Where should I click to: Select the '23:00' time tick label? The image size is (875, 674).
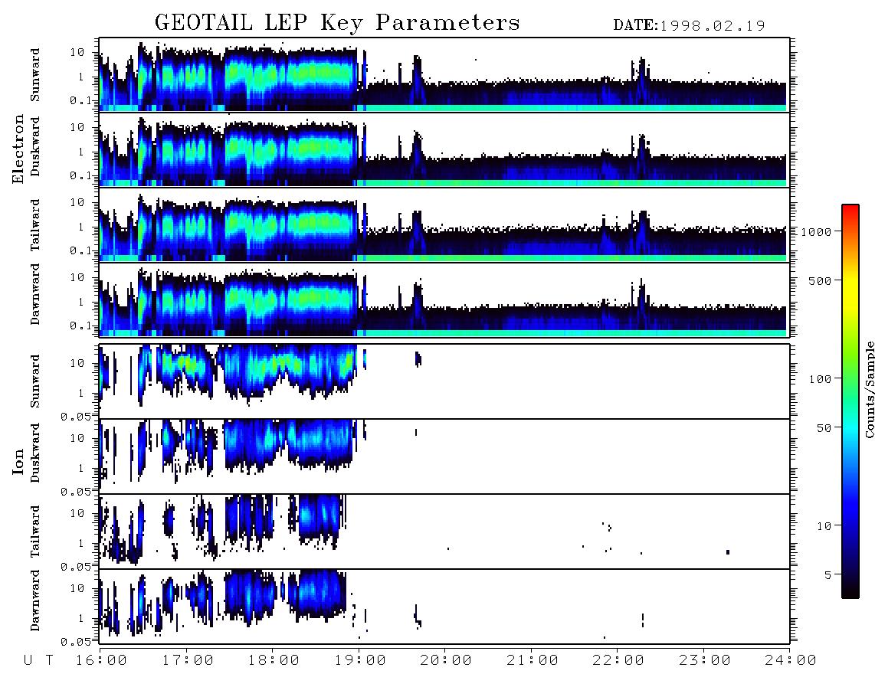(x=705, y=660)
